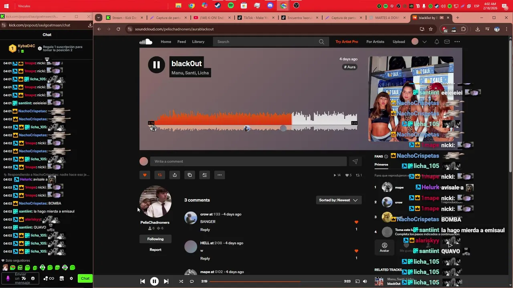
Task: Open the Upload page
Action: click(399, 42)
